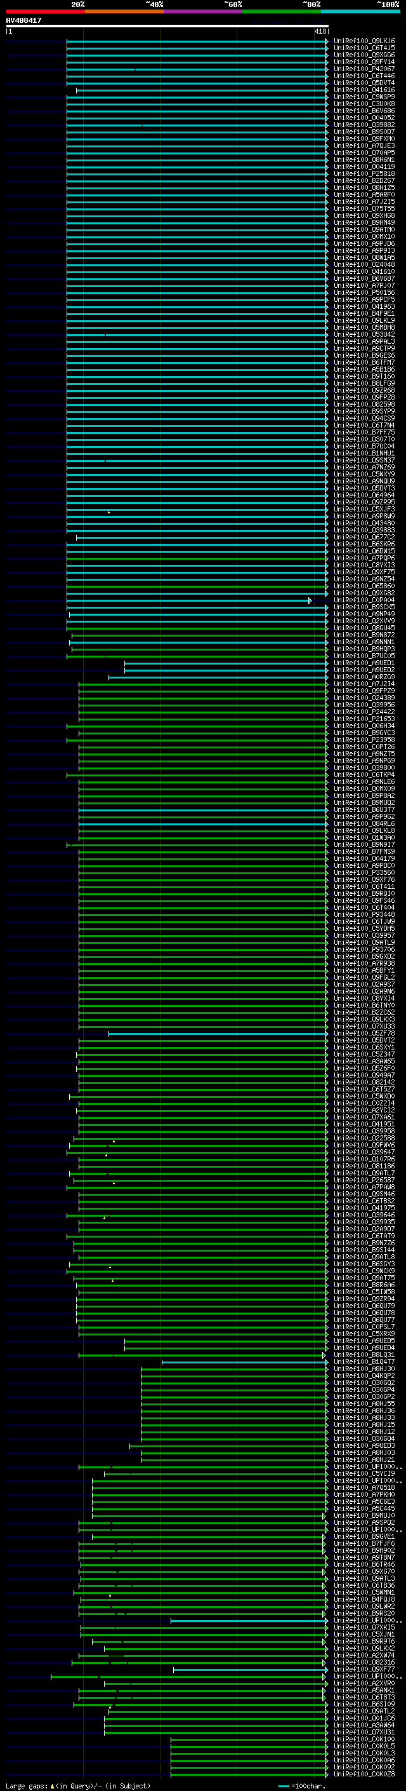
Task: Click the UniRef100_Q84RL6 alignment label
Action: point(364,823)
